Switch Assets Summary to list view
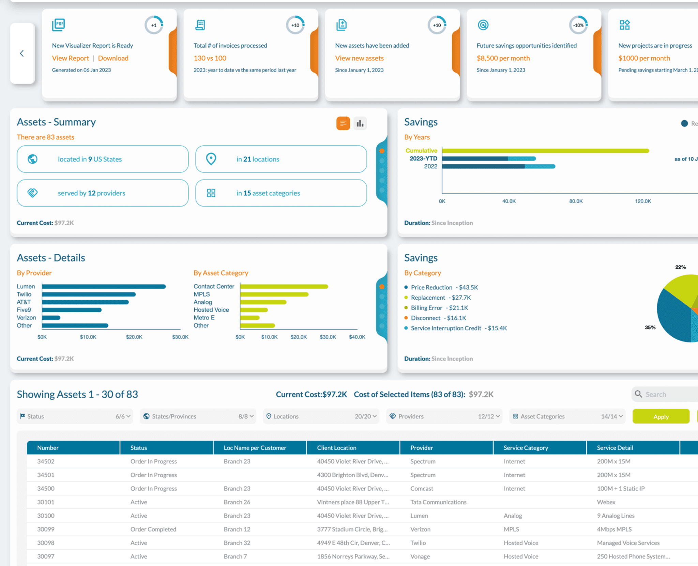Screen dimensions: 698x566 click(343, 123)
